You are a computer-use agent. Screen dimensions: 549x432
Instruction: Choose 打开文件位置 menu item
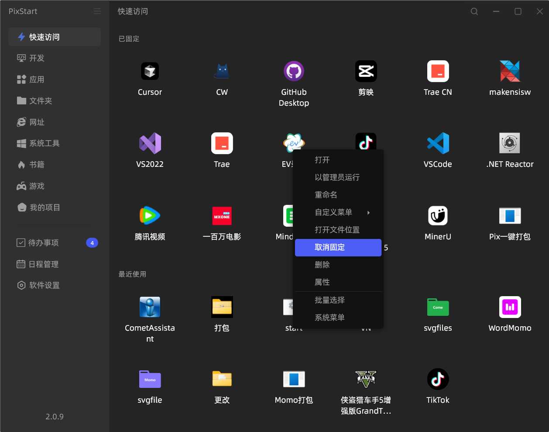[x=338, y=230]
